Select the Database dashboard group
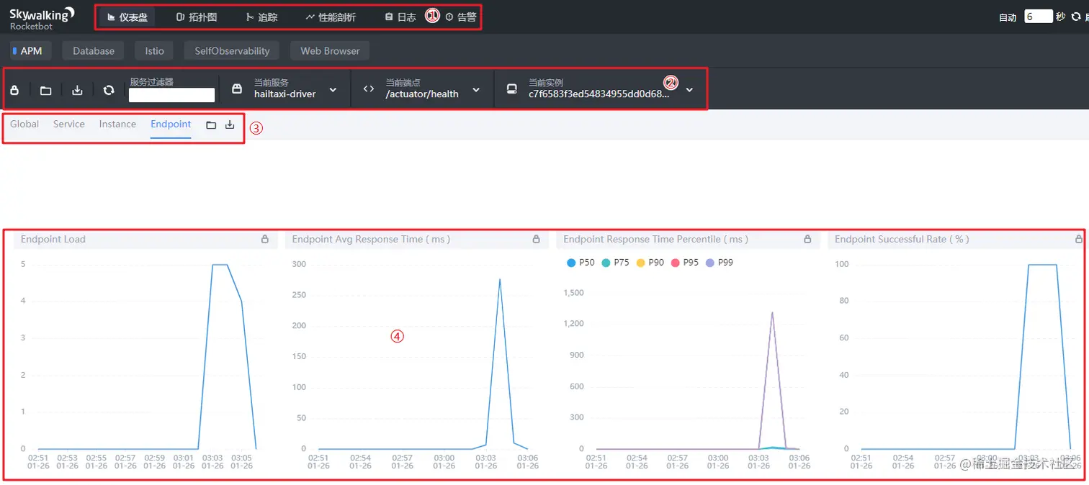 coord(94,51)
